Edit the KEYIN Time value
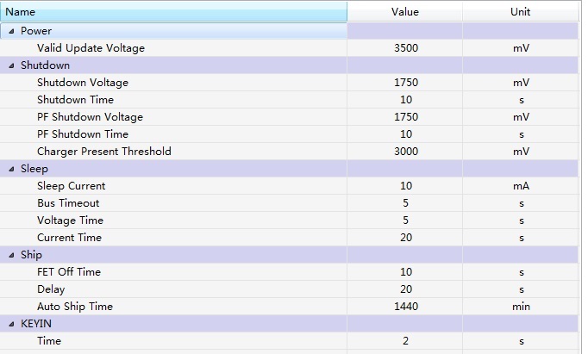Viewport: 588px width, 354px height. click(x=405, y=341)
